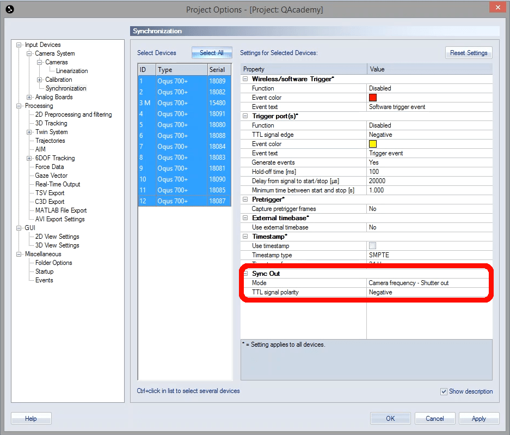Collapse the Wireless/software Trigger section
Viewport: 510px width, 435px height.
pos(245,79)
